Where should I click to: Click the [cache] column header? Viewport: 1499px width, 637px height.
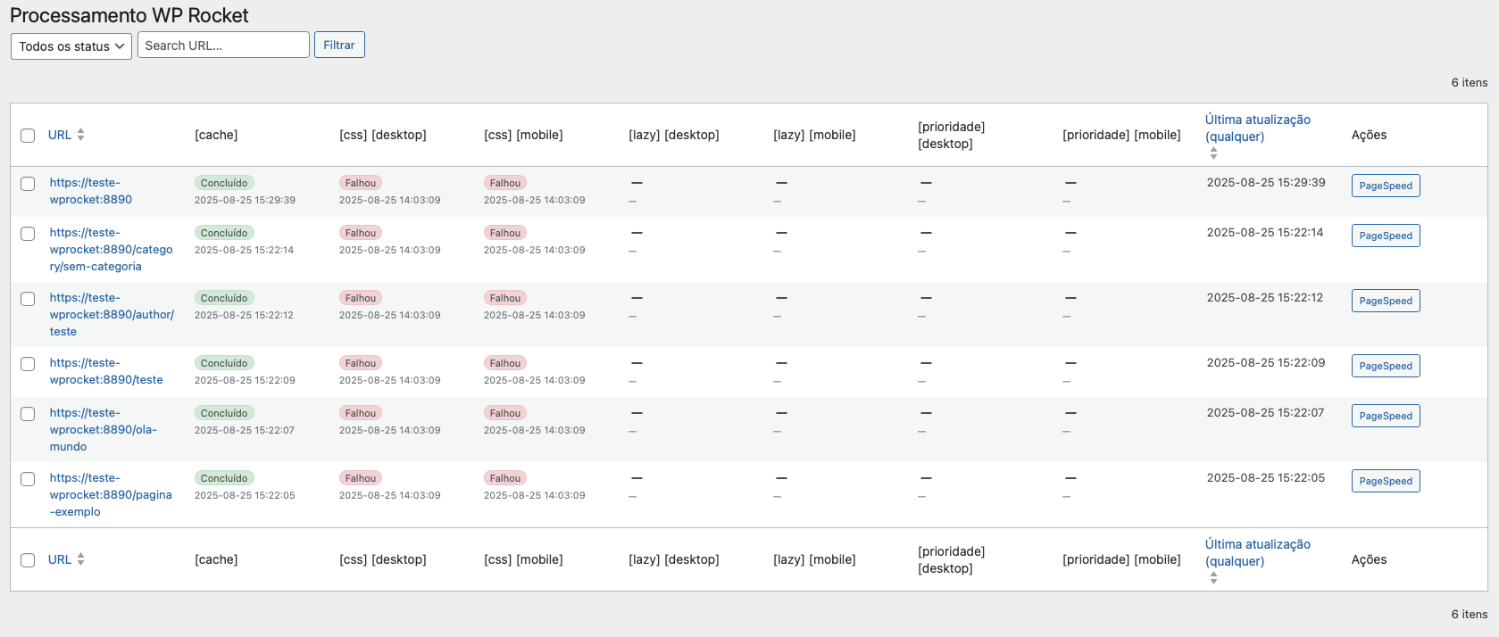216,135
